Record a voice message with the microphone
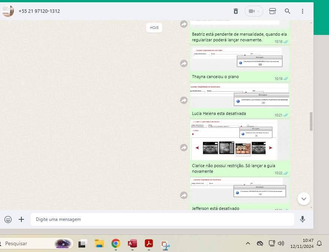 (302, 219)
